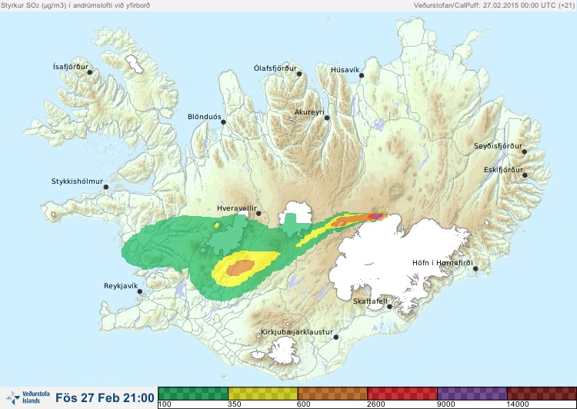
Task: Click the Ísafjörður marker dot
Action: click(89, 72)
